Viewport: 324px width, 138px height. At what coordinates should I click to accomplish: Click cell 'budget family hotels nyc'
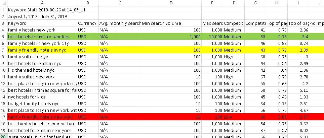[x=42, y=103]
